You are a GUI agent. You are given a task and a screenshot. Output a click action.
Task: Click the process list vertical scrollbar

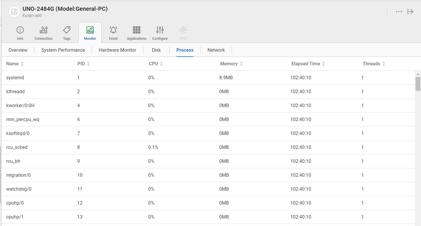(x=417, y=83)
